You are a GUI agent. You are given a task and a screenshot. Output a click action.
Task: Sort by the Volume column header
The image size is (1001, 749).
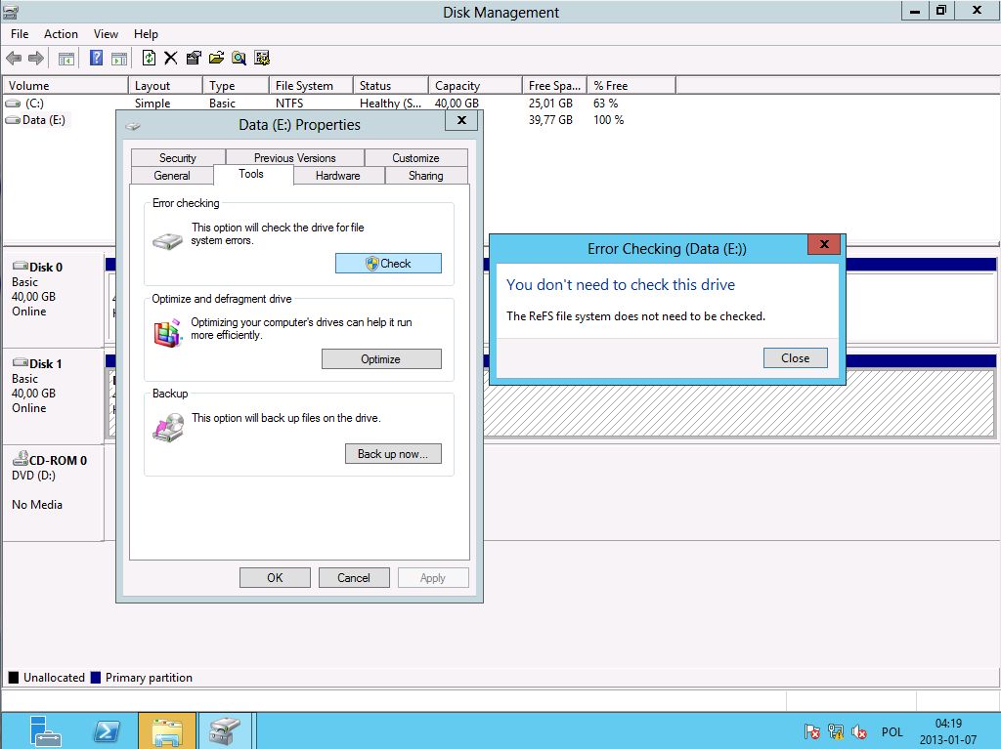click(x=65, y=86)
